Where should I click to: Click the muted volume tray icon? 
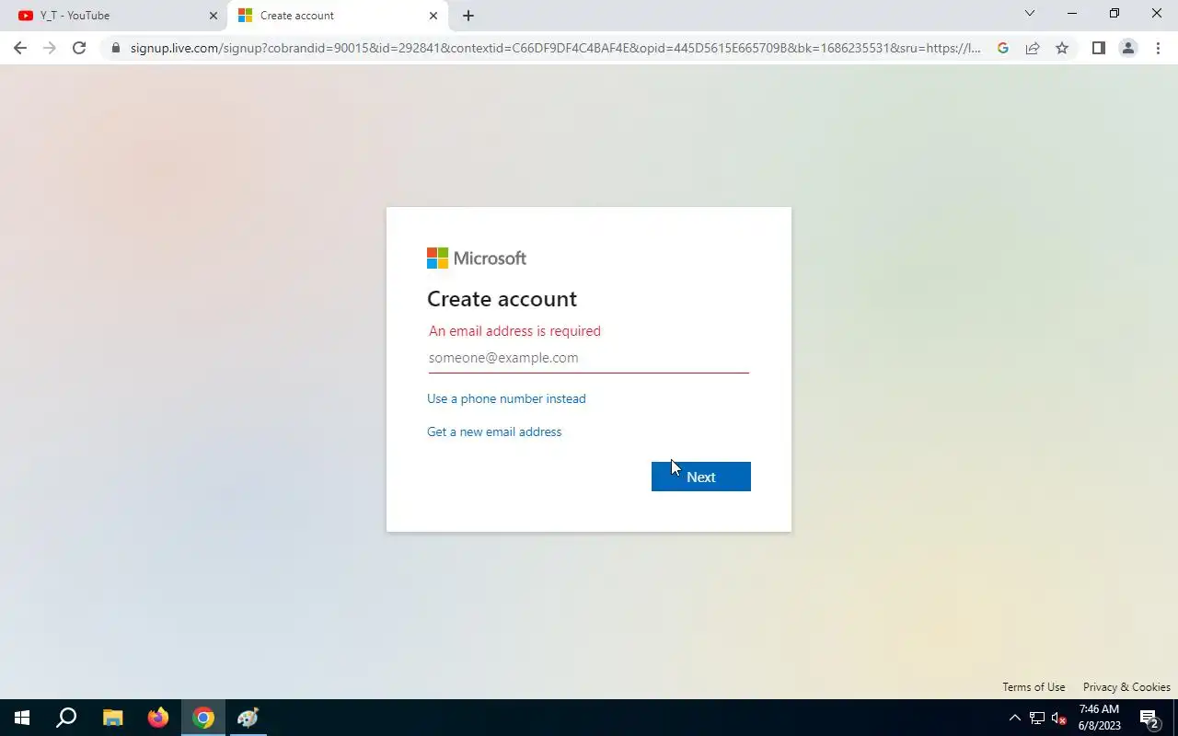point(1059,718)
